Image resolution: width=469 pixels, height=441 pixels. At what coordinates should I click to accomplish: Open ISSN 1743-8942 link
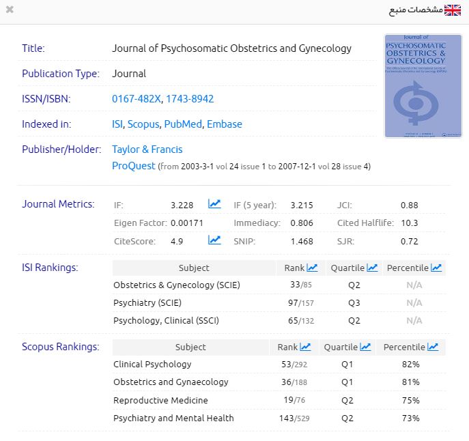coord(190,99)
